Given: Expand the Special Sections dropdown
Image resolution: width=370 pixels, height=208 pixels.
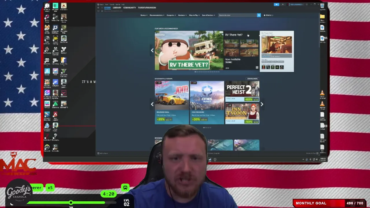Looking at the screenshot, I should pyautogui.click(x=209, y=15).
